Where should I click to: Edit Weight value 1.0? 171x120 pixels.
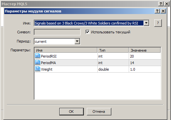pos(145,69)
